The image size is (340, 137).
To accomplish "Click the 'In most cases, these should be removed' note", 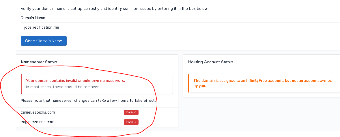I will tap(63, 87).
